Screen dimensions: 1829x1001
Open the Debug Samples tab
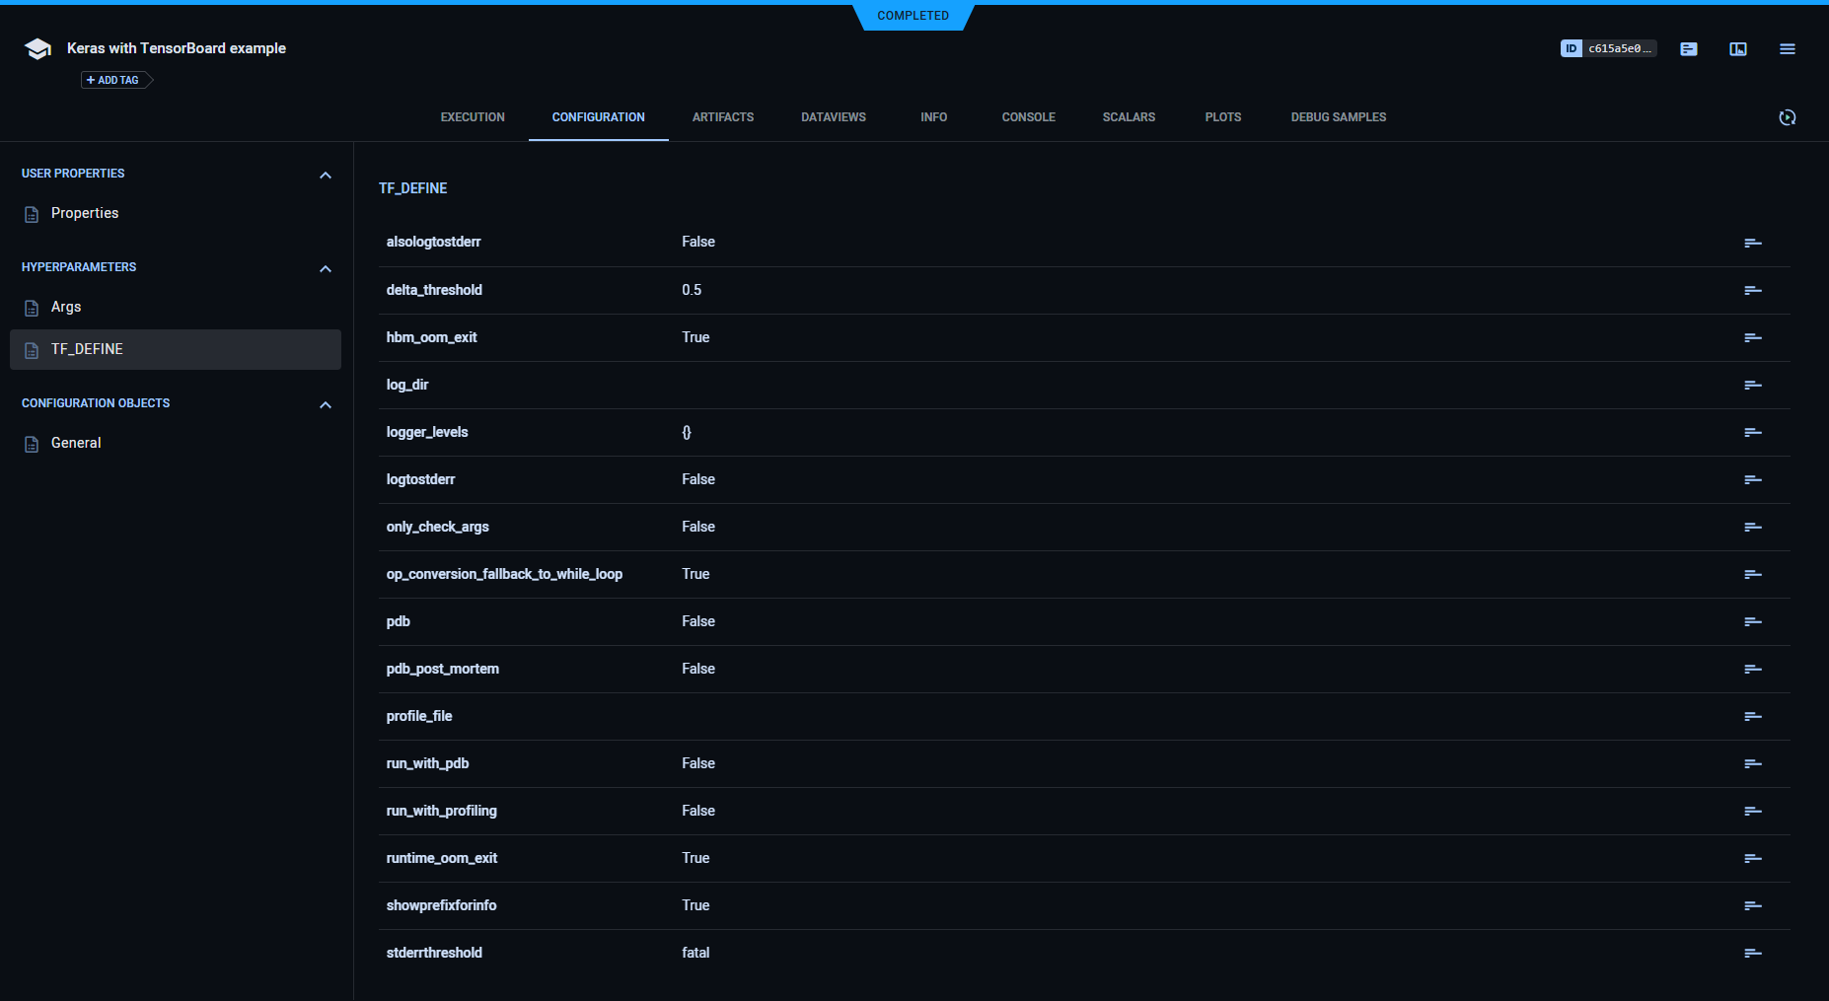pyautogui.click(x=1338, y=117)
